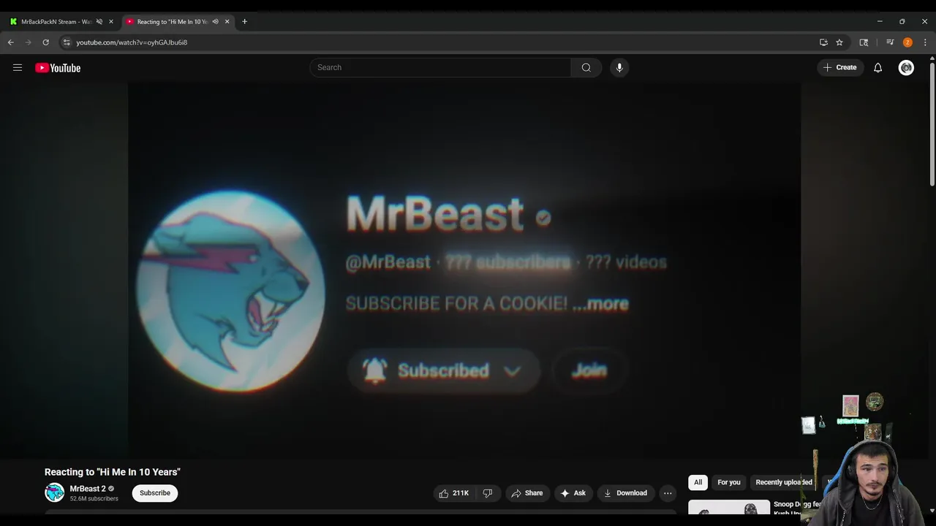This screenshot has width=936, height=526.
Task: Click the address bar URL
Action: click(132, 42)
